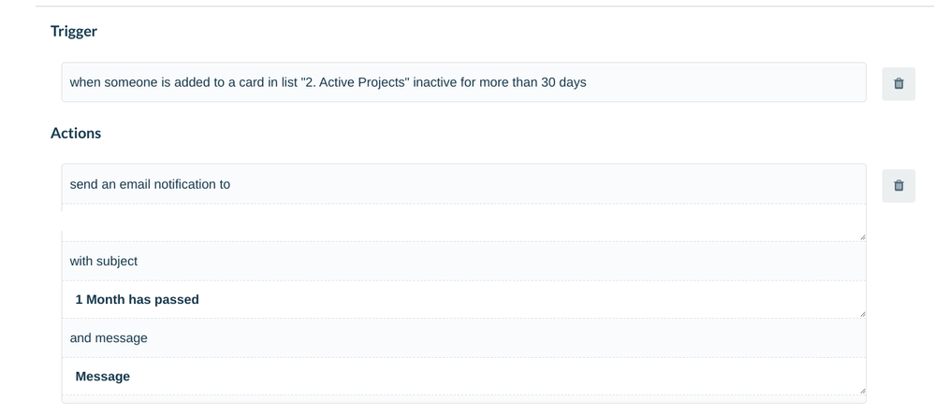Click the recipient field's corner resize grip

tap(862, 236)
